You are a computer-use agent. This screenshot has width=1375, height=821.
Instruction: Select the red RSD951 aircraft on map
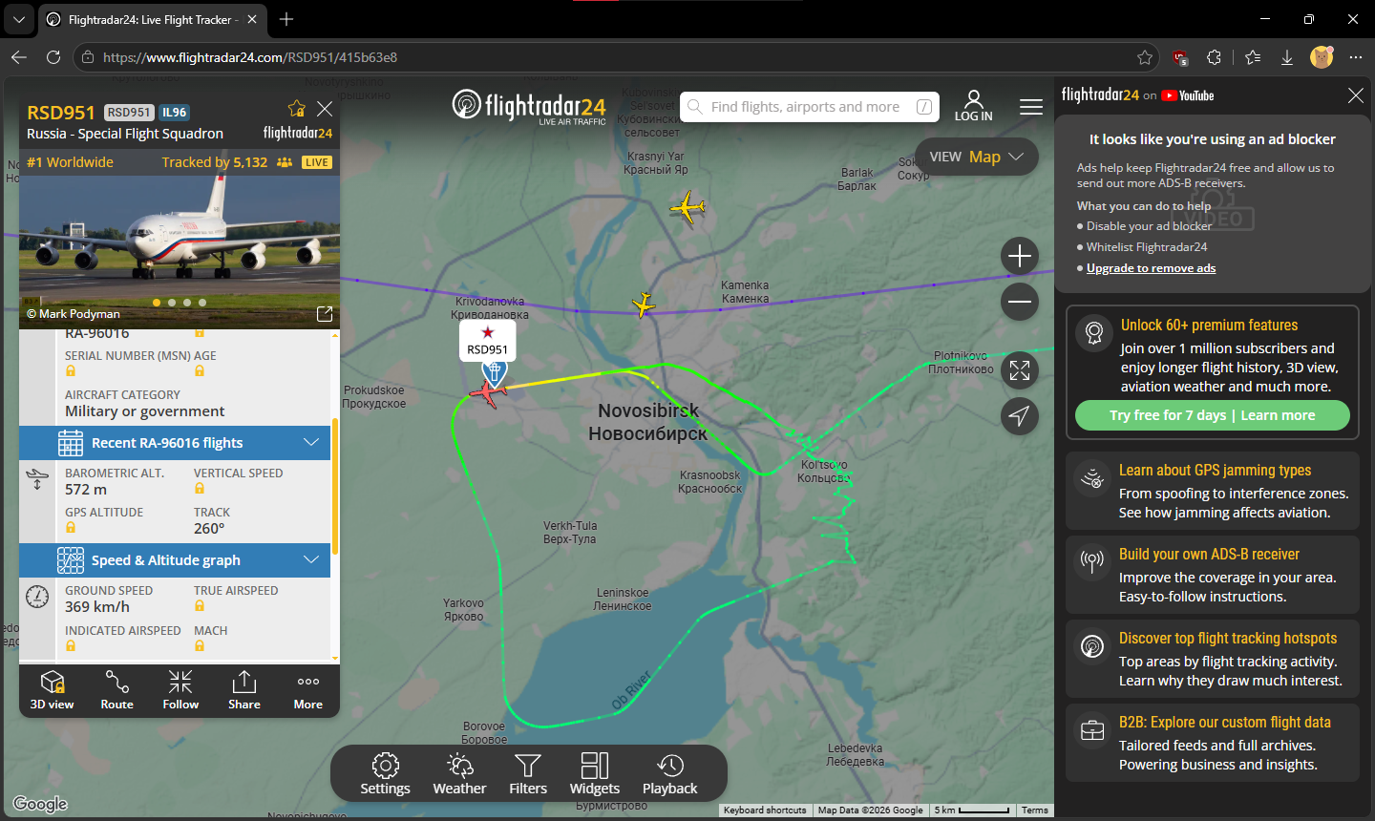pyautogui.click(x=489, y=390)
